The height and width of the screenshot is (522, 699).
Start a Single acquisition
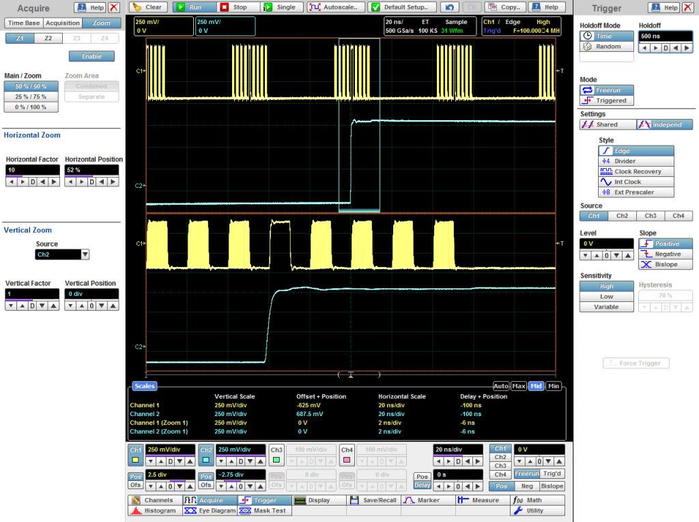[x=280, y=7]
